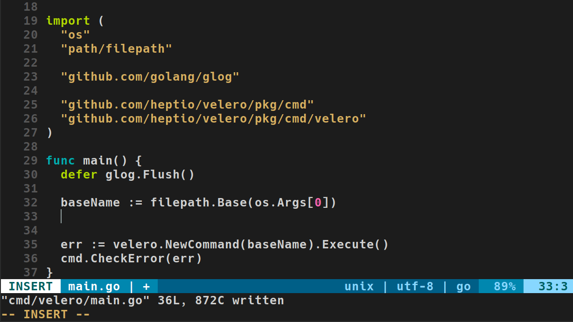573x322 pixels.
Task: Click the "github.com/golang/glog" import
Action: click(x=150, y=77)
